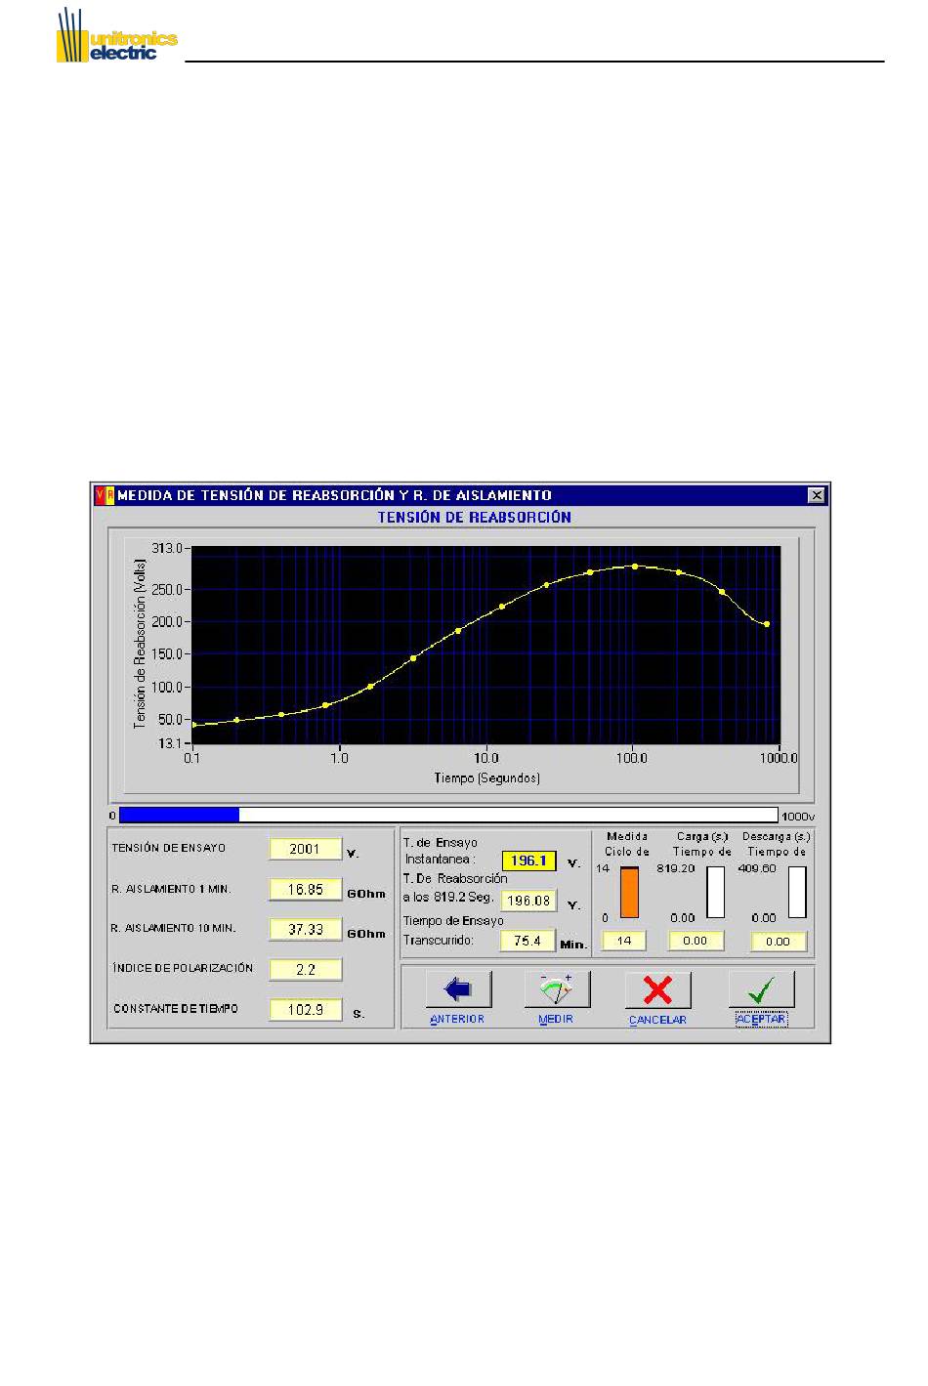Click the TENSIÓN DE REABSORCIÓN chart title

point(475,518)
